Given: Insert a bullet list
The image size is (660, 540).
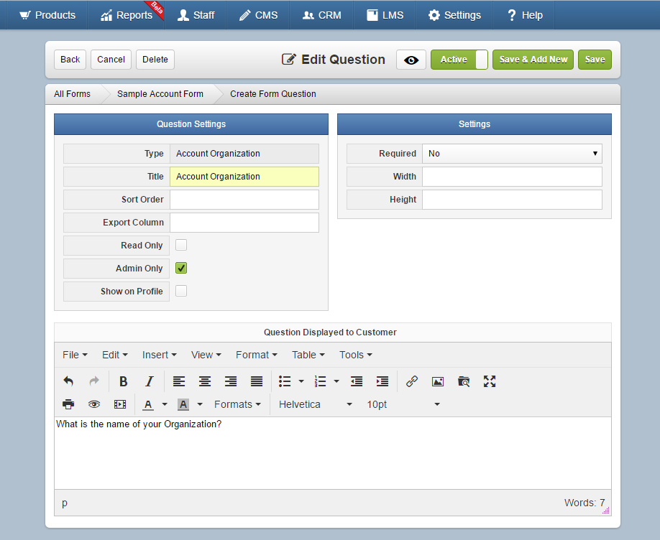Looking at the screenshot, I should click(x=285, y=381).
